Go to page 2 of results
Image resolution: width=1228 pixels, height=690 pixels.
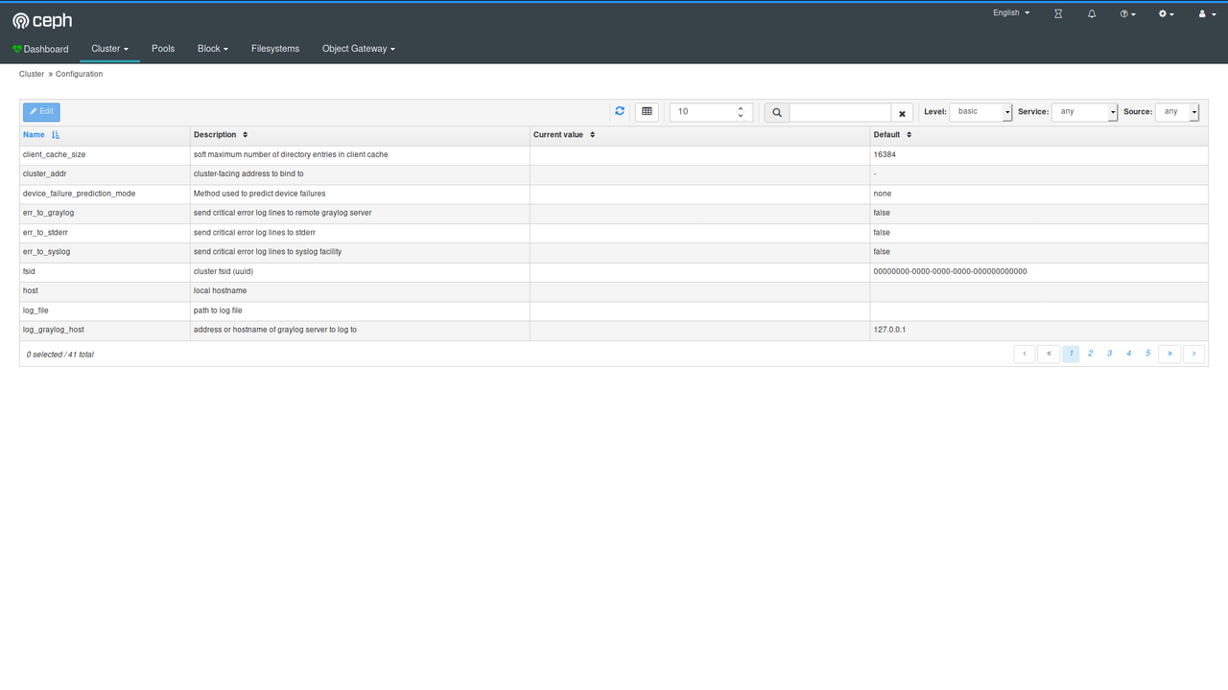tap(1090, 354)
